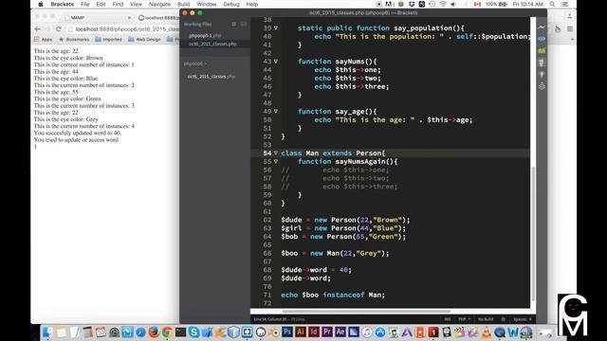Open Spotlight search in menu bar
This screenshot has width=607, height=341.
tap(552, 4)
